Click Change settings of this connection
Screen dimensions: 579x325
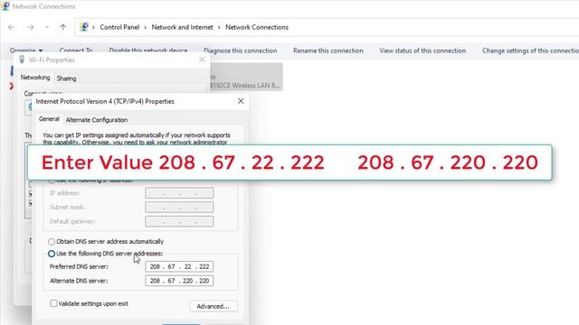click(530, 51)
